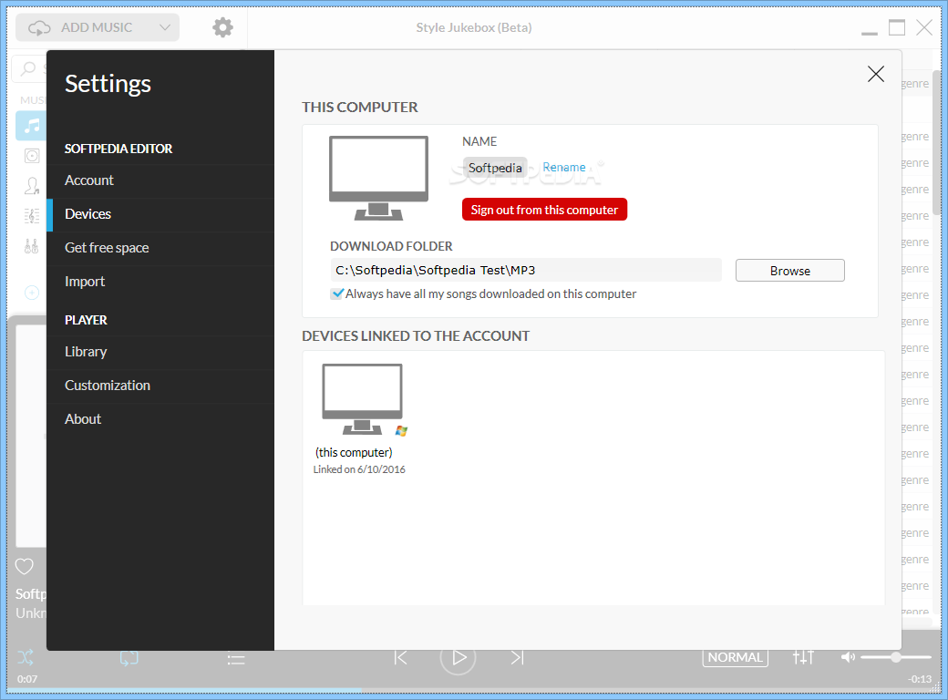Image resolution: width=948 pixels, height=700 pixels.
Task: Maximize the Style Jukebox window
Action: (x=897, y=28)
